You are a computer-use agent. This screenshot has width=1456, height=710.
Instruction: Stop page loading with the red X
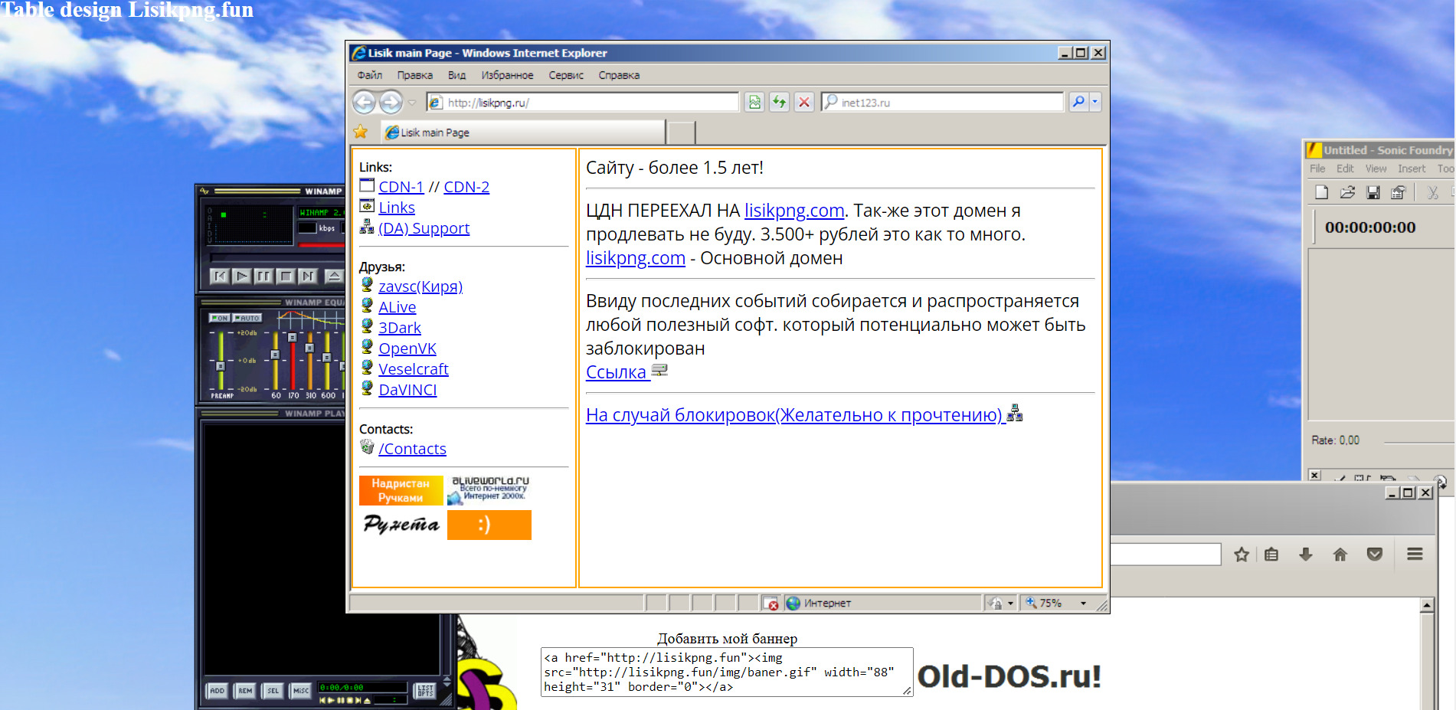(x=803, y=102)
